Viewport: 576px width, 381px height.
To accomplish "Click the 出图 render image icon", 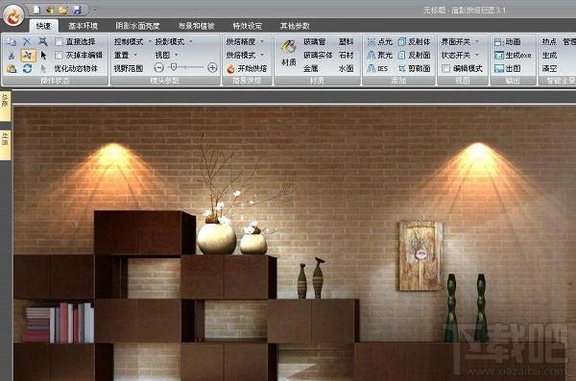I will click(x=499, y=68).
